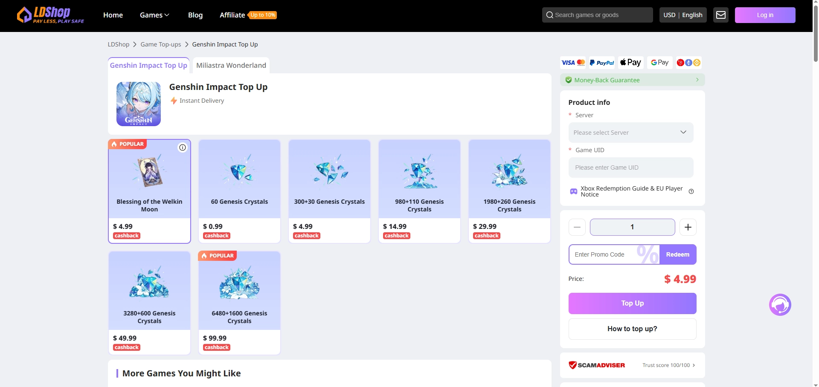
Task: Open the How to top up guide
Action: point(633,329)
